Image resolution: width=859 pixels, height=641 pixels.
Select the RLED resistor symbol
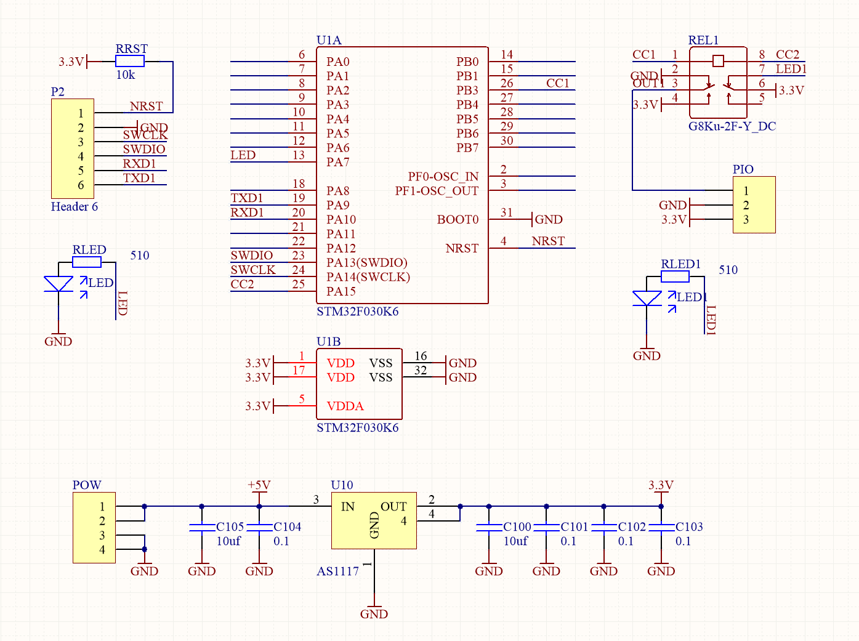point(87,262)
